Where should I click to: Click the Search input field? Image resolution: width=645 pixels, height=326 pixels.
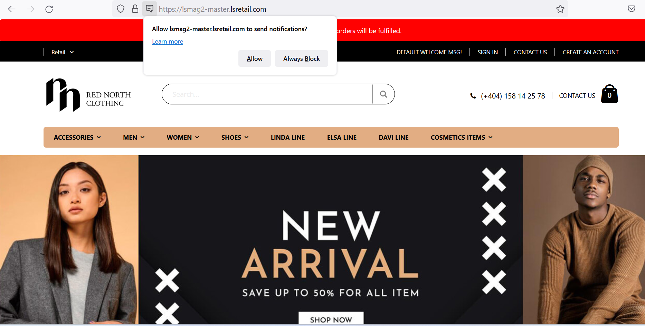tap(267, 94)
